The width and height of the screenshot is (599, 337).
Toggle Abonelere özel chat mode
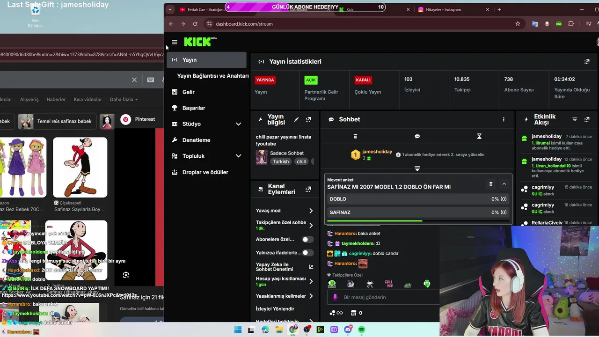click(307, 239)
